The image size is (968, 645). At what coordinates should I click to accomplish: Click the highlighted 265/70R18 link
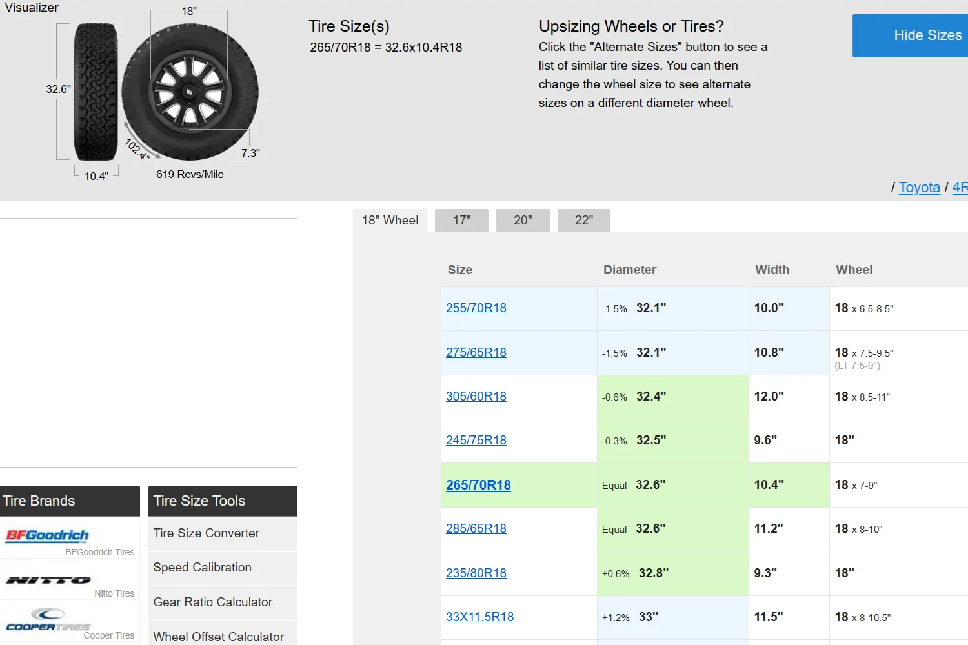pos(478,485)
